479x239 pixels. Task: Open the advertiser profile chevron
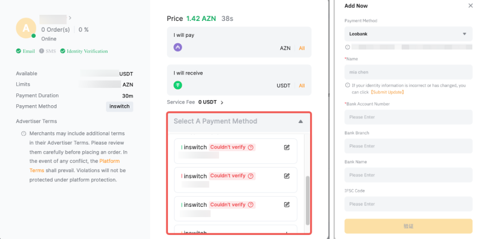pos(70,18)
